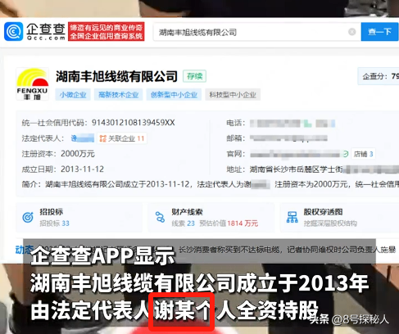Screen dimensions: 399x334
Task: Click the green icon beside the website
Action: [x=346, y=154]
